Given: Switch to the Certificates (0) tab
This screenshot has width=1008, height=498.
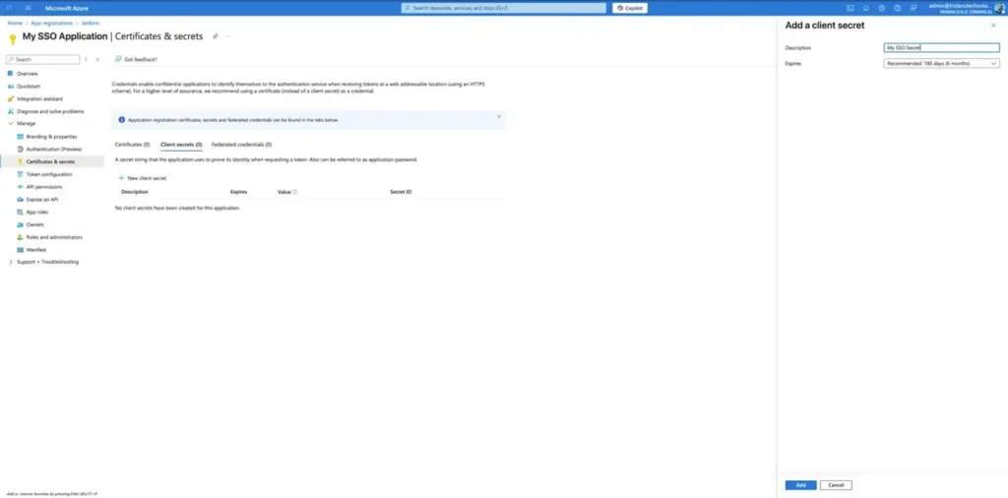Looking at the screenshot, I should pos(132,145).
